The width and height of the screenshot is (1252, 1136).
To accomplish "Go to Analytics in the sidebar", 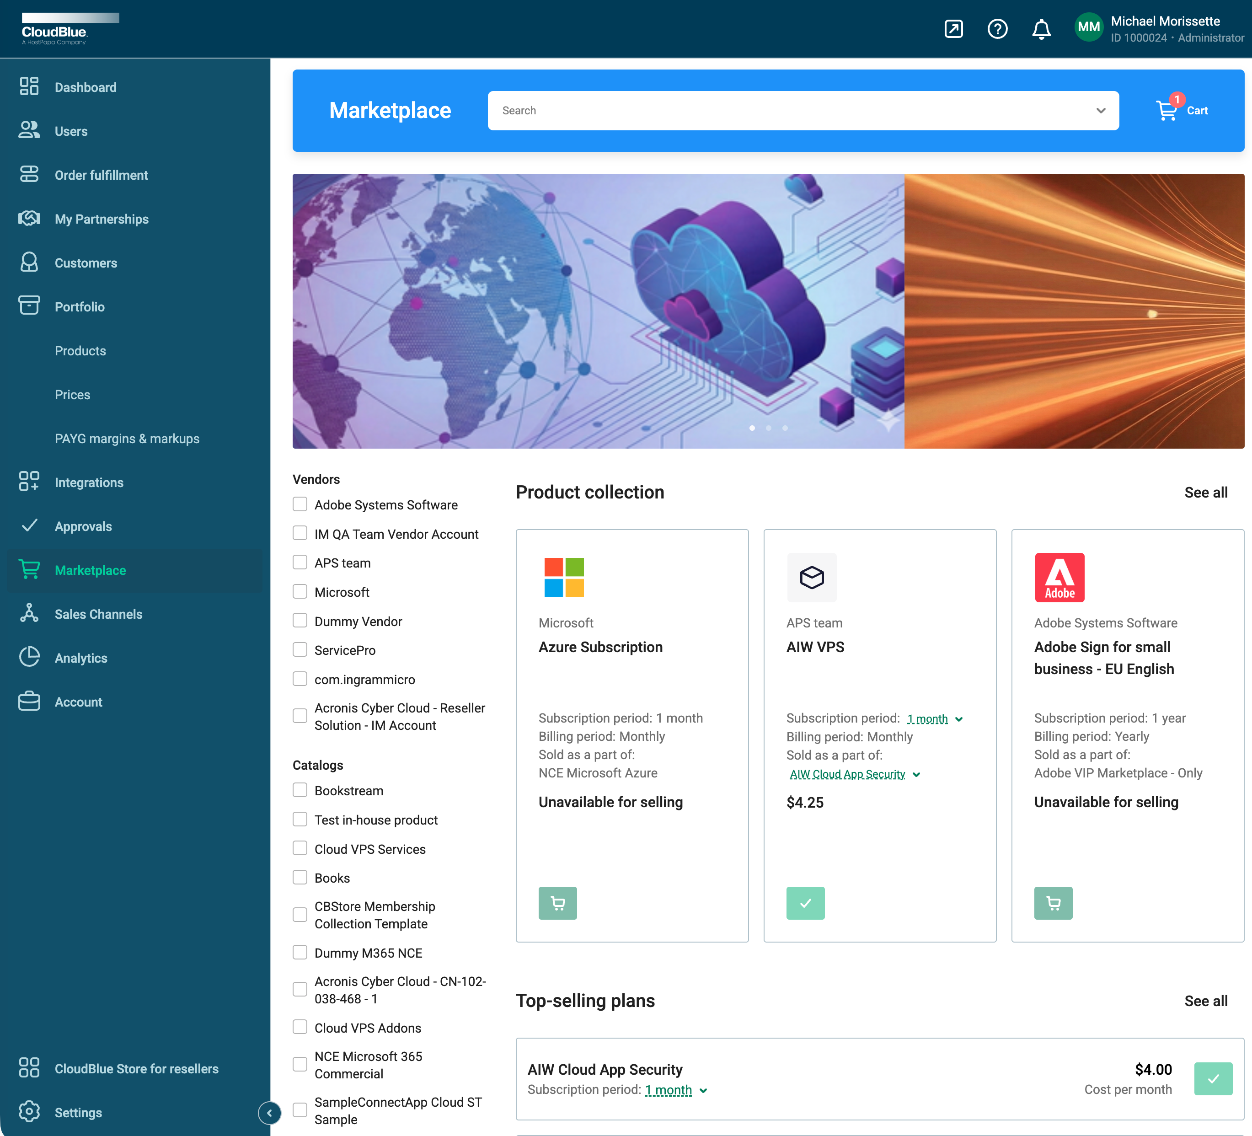I will (81, 658).
